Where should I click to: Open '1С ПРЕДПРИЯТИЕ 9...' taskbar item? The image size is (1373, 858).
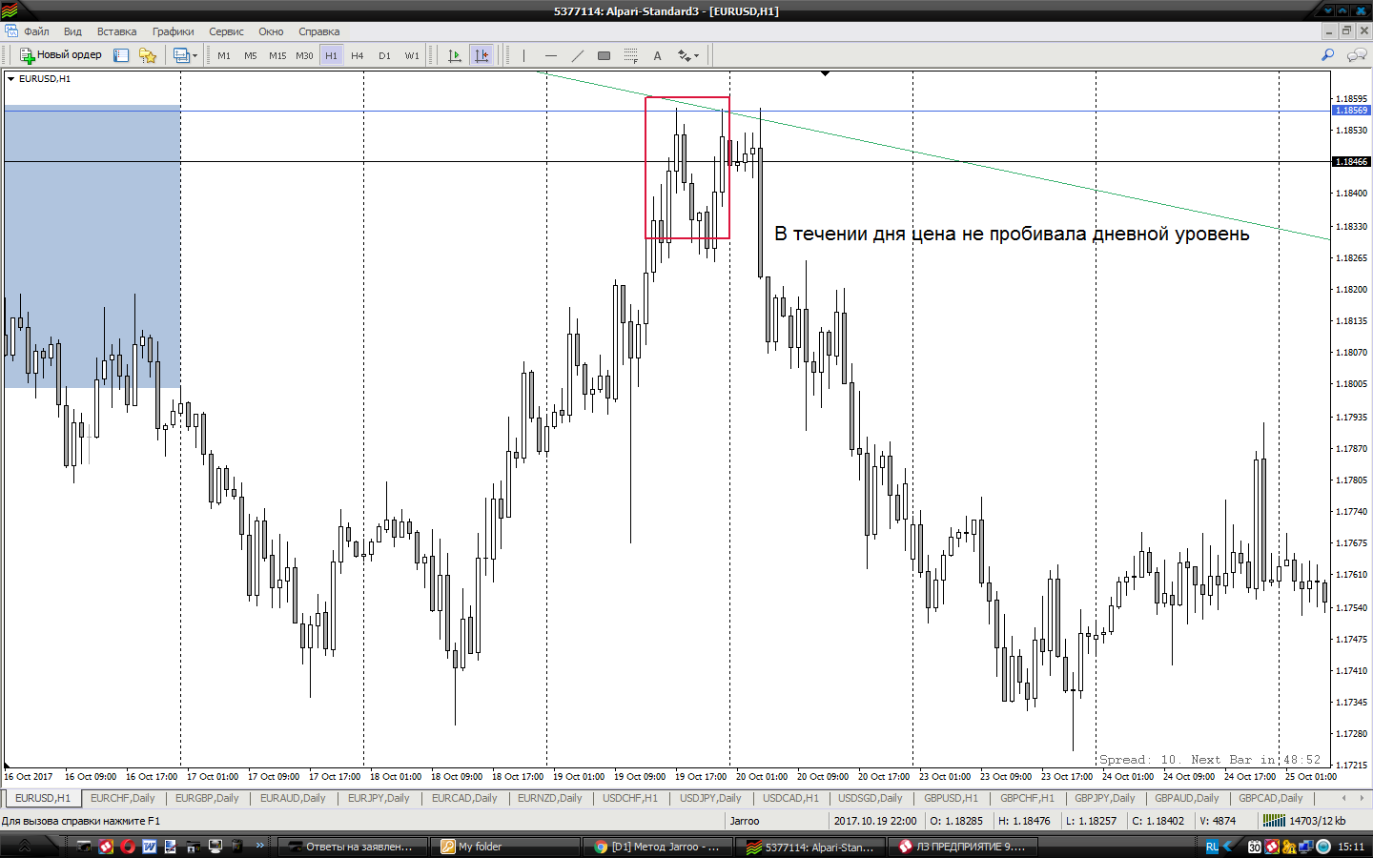(x=962, y=847)
